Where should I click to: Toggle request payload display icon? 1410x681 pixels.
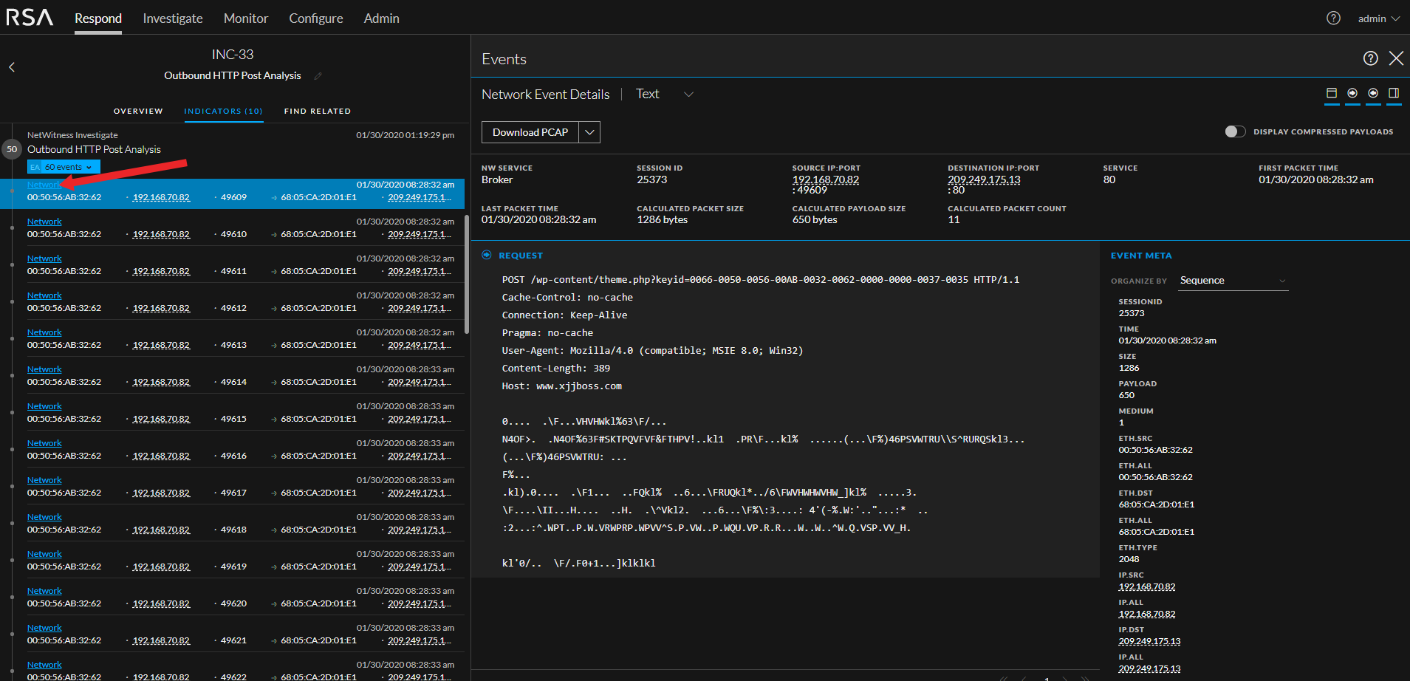1352,94
